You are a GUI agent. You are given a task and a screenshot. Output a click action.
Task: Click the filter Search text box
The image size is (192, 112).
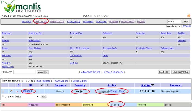pos(24,72)
